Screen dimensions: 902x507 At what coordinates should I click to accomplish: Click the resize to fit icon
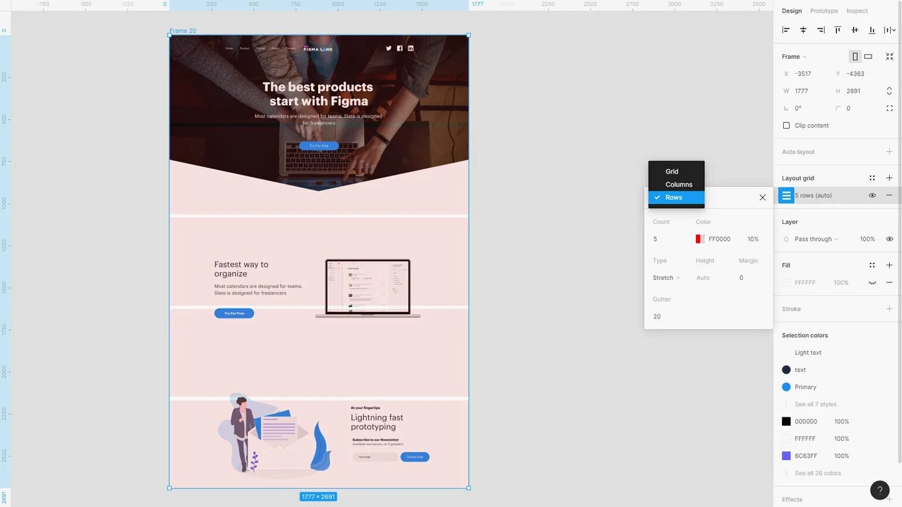pos(889,57)
